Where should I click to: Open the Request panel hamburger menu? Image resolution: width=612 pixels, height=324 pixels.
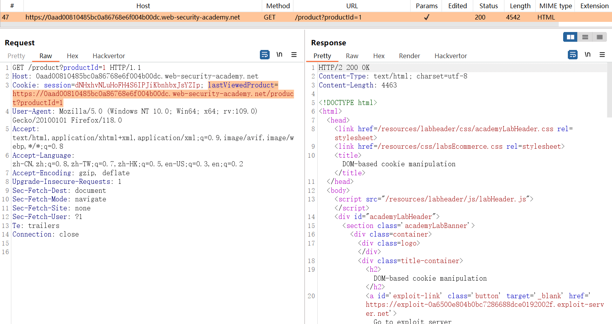pos(294,55)
